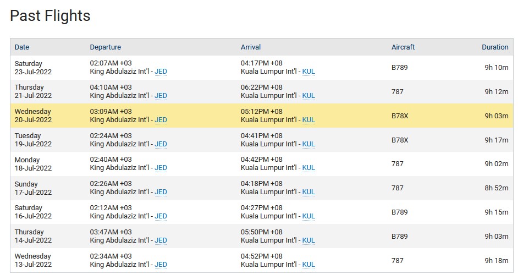The width and height of the screenshot is (518, 274).
Task: Click JED link for Thursday 14-Jul-2022 flight
Action: [161, 240]
